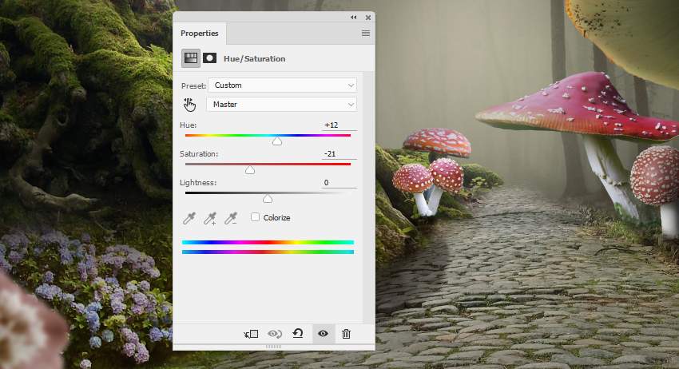Open the Master color range dropdown

click(x=281, y=105)
